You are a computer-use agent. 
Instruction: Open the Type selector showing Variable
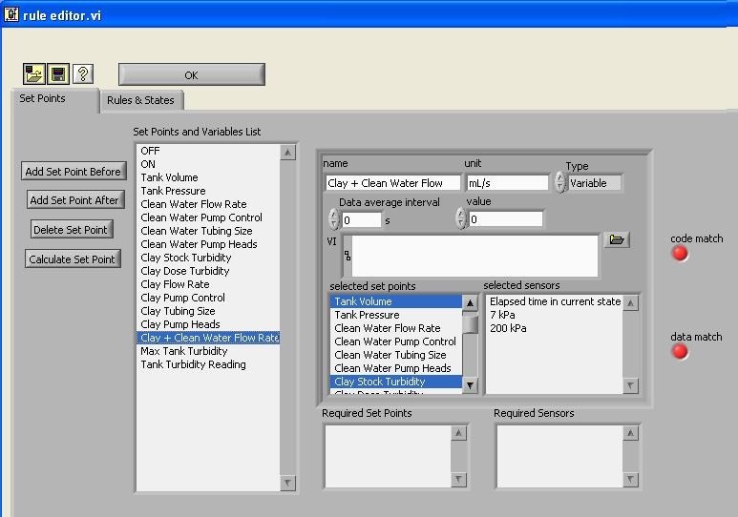point(595,183)
